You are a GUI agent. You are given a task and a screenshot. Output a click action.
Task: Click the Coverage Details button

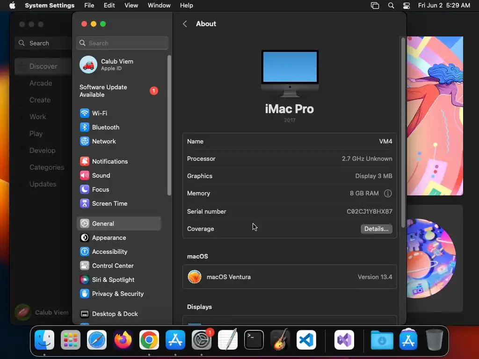pos(377,229)
